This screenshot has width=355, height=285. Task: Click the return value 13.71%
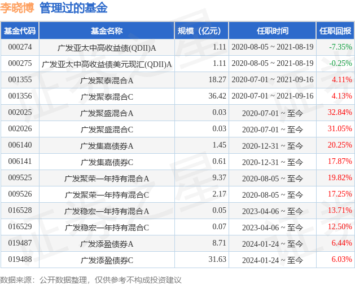pyautogui.click(x=340, y=210)
